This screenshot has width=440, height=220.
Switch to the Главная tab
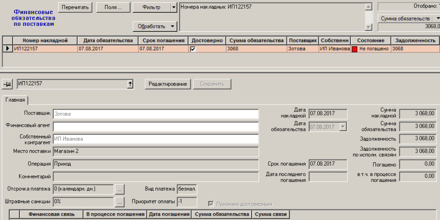(15, 100)
